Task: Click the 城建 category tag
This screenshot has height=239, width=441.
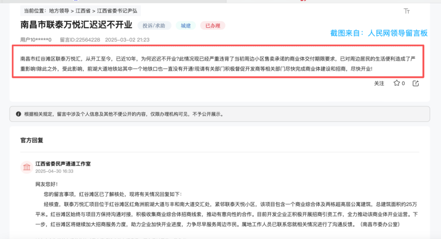Action: (186, 26)
